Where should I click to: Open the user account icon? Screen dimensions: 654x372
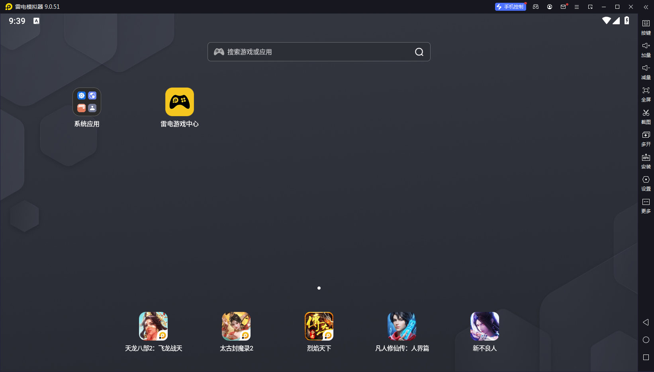point(550,7)
